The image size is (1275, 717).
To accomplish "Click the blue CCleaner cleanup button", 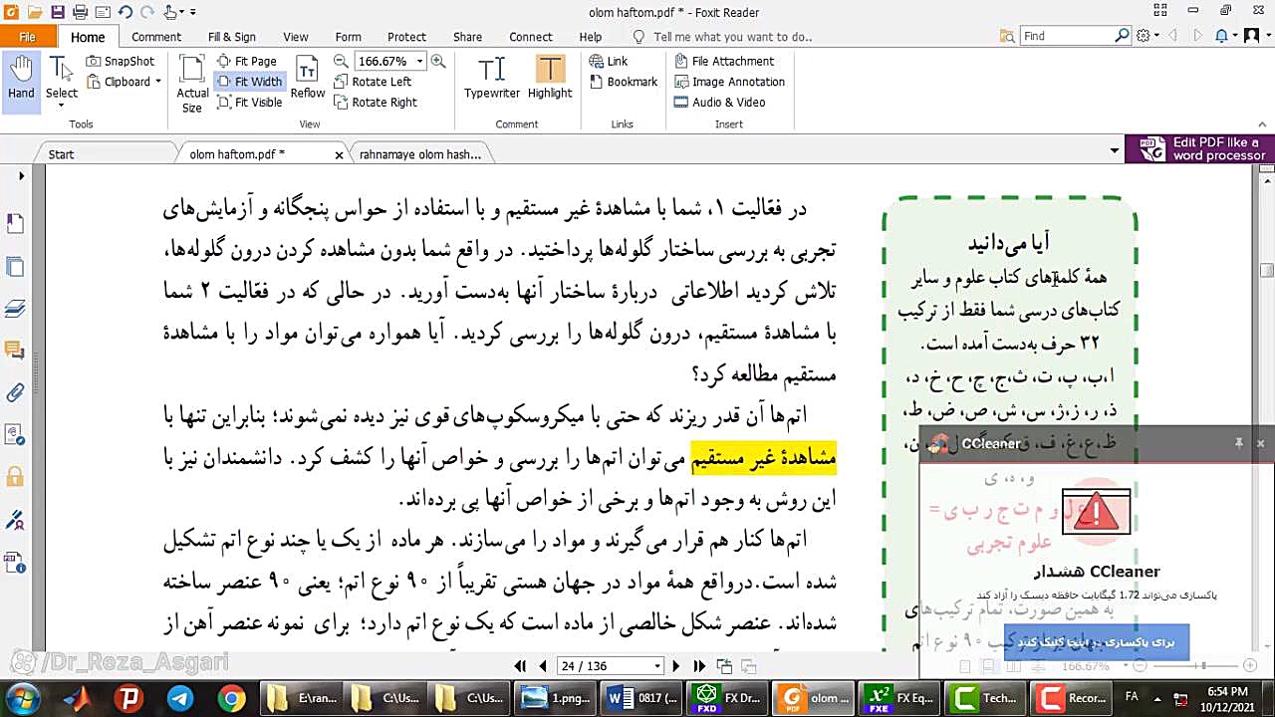I will click(x=1096, y=642).
